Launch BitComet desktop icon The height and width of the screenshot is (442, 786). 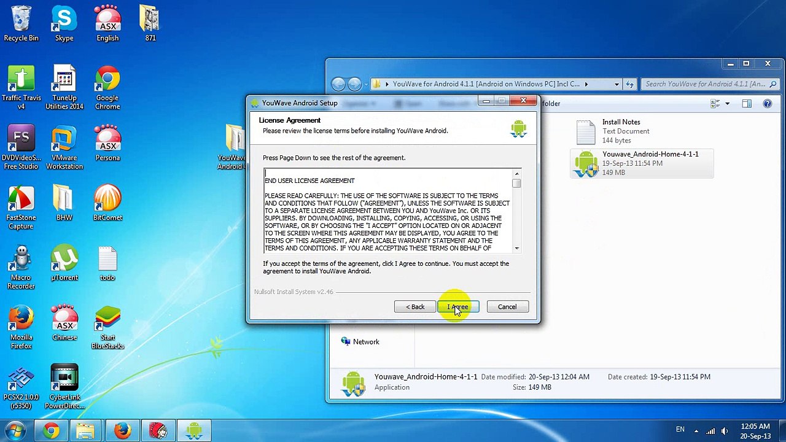click(107, 203)
